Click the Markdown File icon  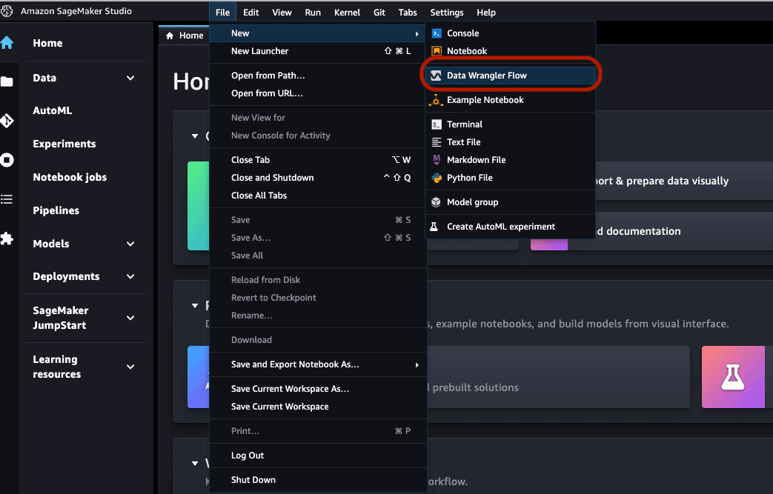click(437, 159)
